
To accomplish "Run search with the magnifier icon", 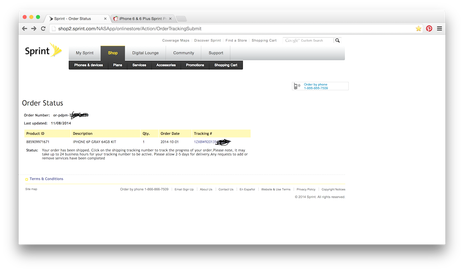I will point(338,40).
